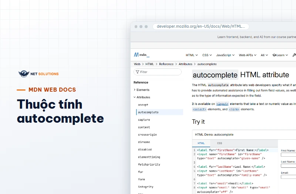296x194 pixels.
Task: Click the MDN WEB DOCS label
Action: point(52,90)
